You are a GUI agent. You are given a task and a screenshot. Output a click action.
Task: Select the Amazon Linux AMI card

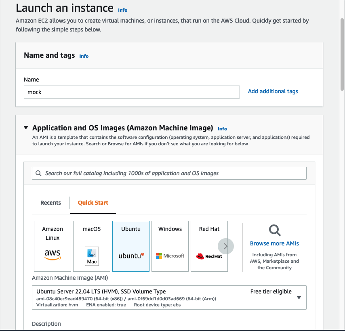(53, 246)
